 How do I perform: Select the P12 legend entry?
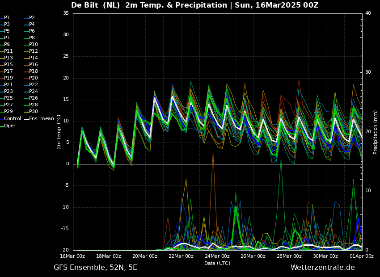(x=31, y=51)
